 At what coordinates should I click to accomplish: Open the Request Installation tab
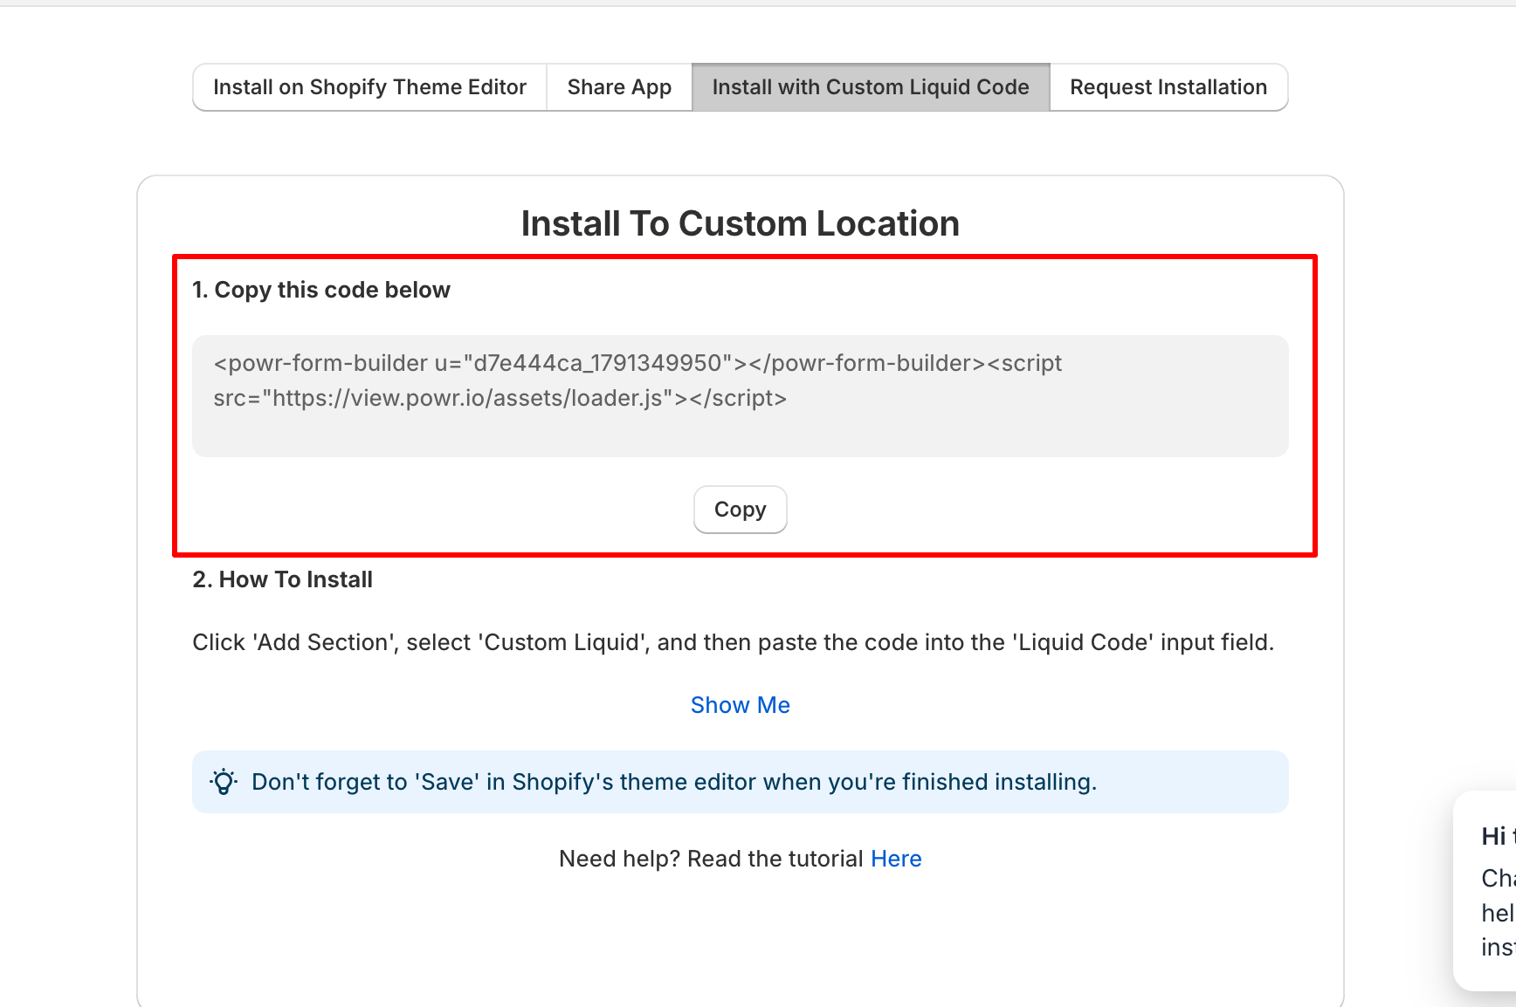coord(1168,87)
